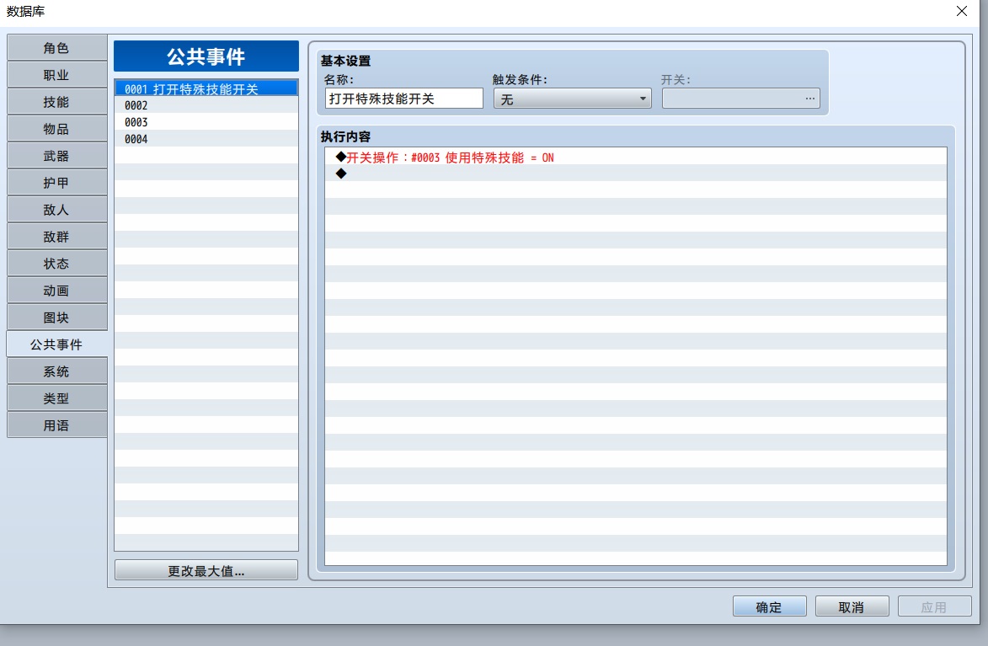The height and width of the screenshot is (646, 988).
Task: Expand the 触发条件 dropdown
Action: [572, 99]
